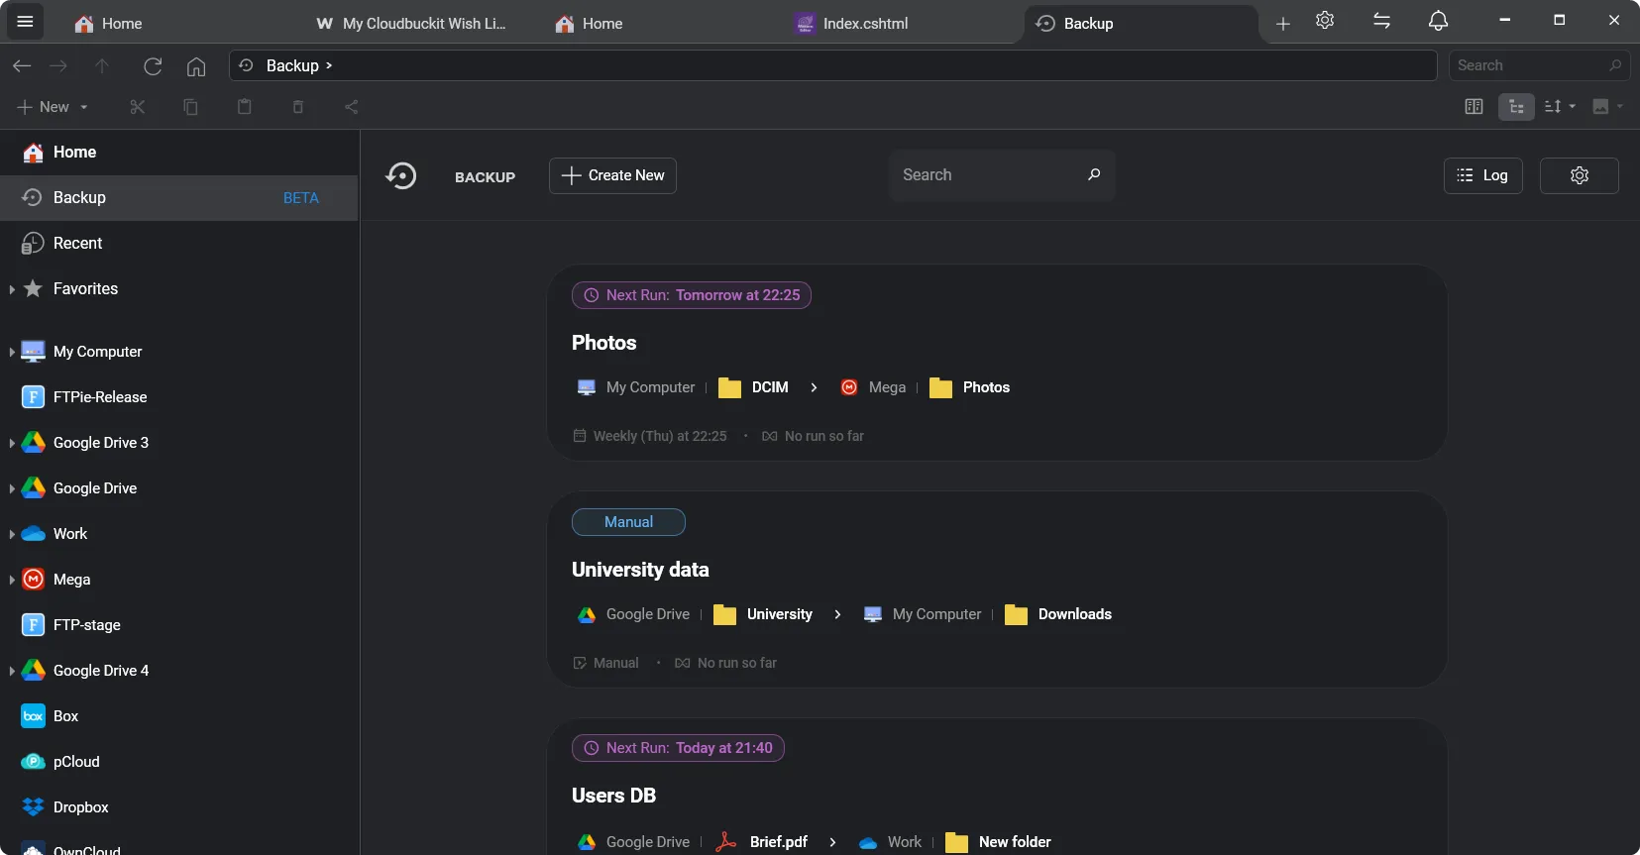Image resolution: width=1640 pixels, height=855 pixels.
Task: Expand the Mega tree node
Action: [x=11, y=580]
